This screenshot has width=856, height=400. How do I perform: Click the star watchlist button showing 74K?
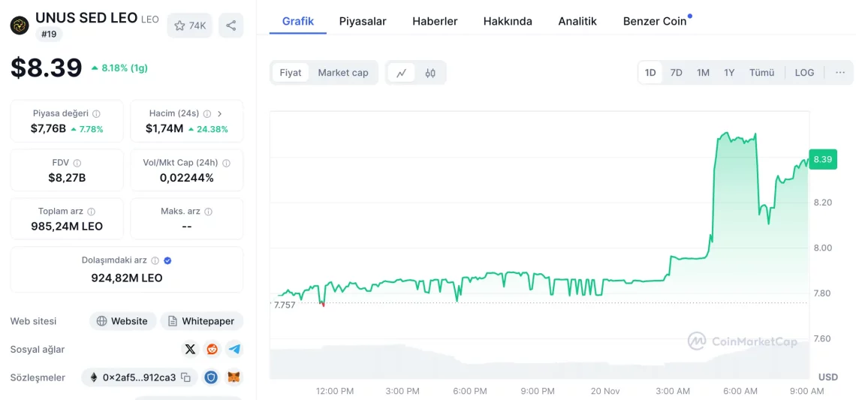[190, 26]
